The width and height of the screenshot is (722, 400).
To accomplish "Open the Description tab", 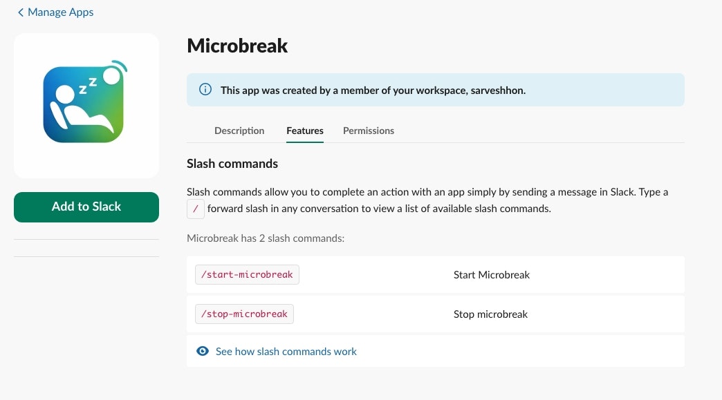I will pos(239,131).
